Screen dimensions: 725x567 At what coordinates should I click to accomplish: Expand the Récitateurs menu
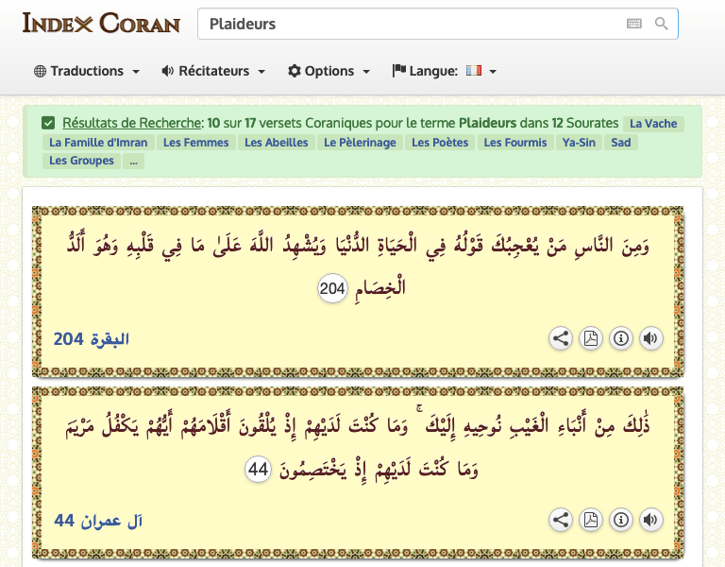[x=213, y=71]
